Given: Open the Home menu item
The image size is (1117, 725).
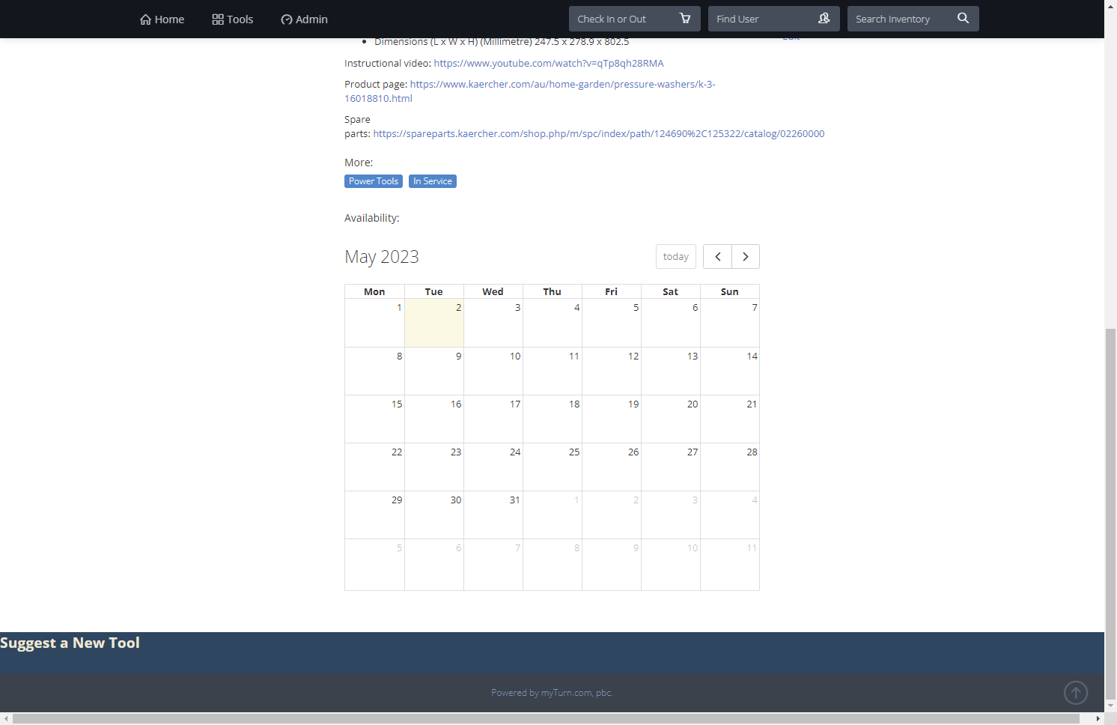Looking at the screenshot, I should tap(162, 19).
